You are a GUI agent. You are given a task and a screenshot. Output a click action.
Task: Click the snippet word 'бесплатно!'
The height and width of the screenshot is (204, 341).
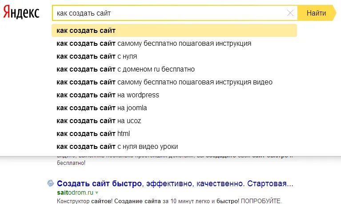[71, 163]
